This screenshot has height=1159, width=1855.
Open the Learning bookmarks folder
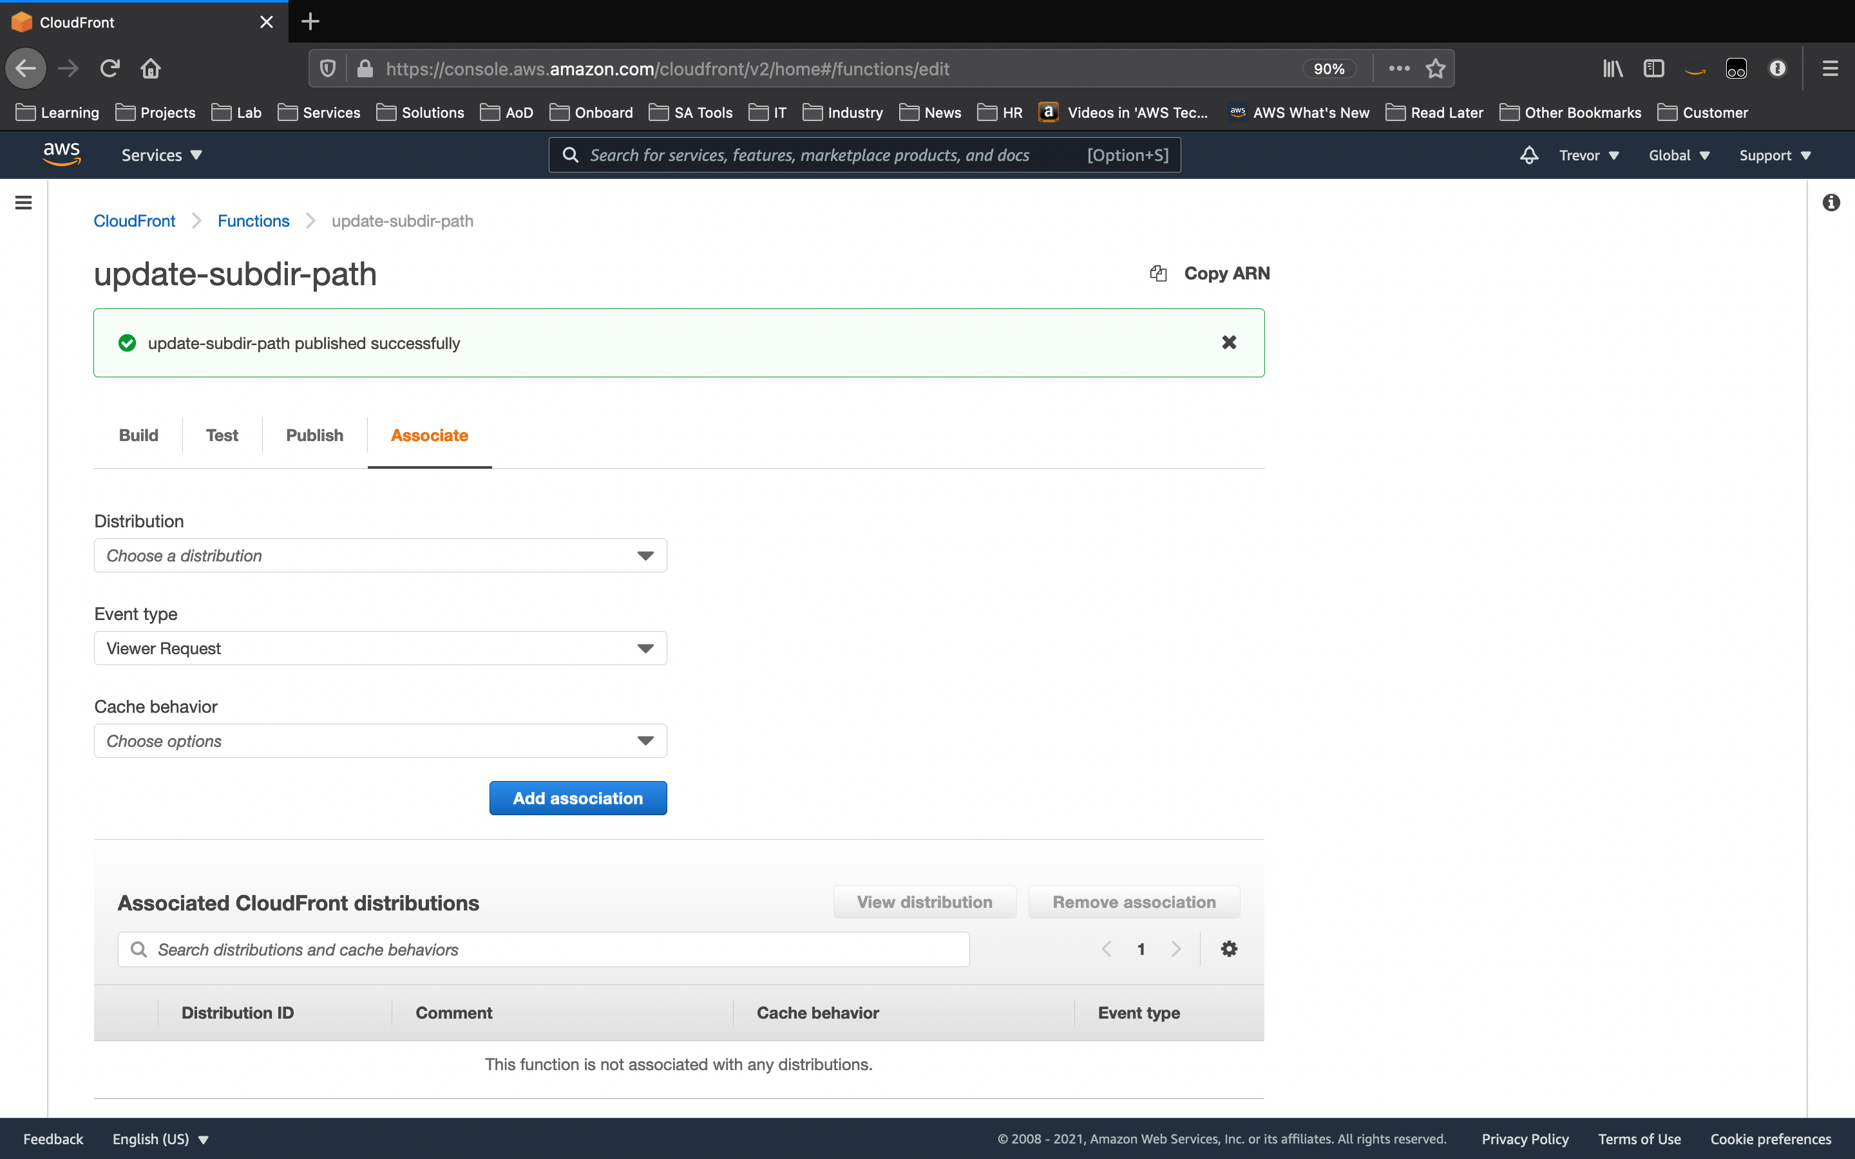click(x=57, y=113)
